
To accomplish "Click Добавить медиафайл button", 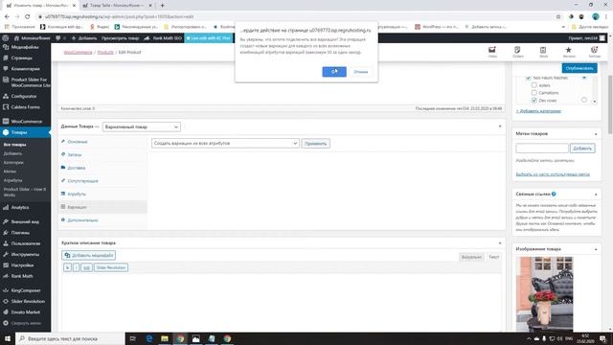I will tap(89, 256).
